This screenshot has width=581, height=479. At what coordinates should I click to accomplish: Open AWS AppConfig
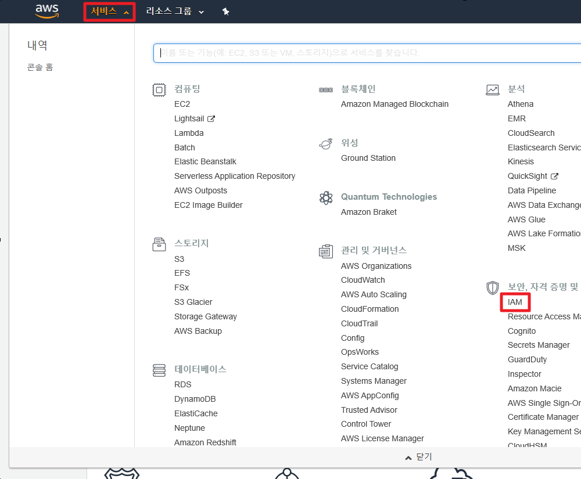pos(370,395)
